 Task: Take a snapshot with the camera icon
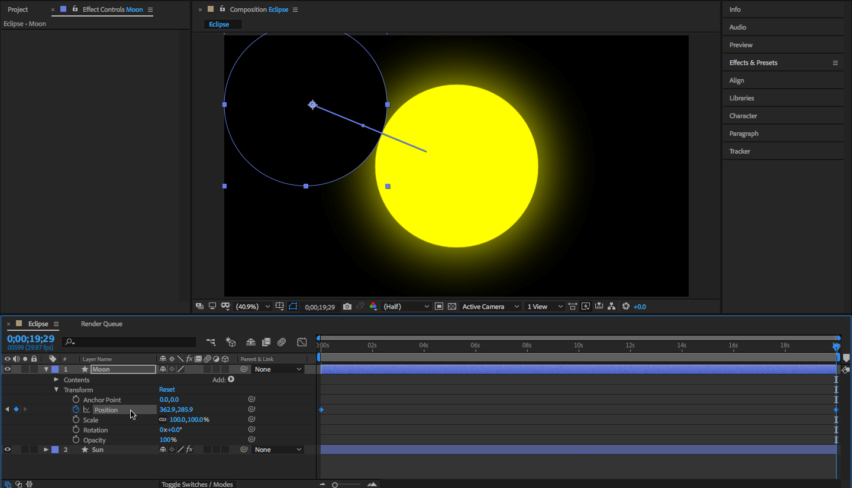tap(347, 307)
